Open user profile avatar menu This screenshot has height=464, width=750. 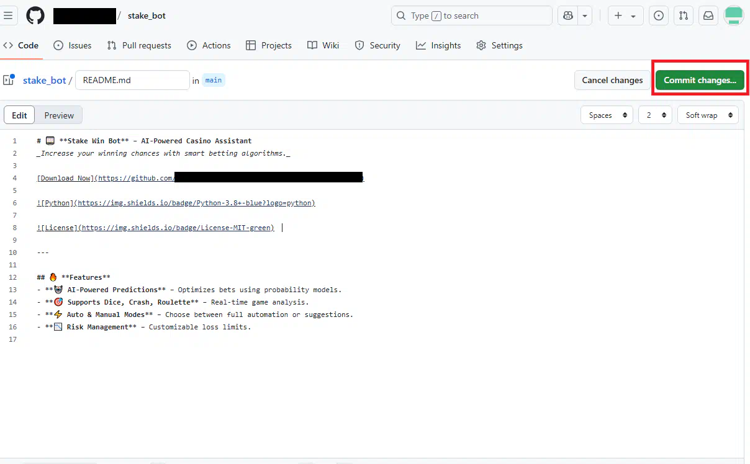click(x=734, y=16)
